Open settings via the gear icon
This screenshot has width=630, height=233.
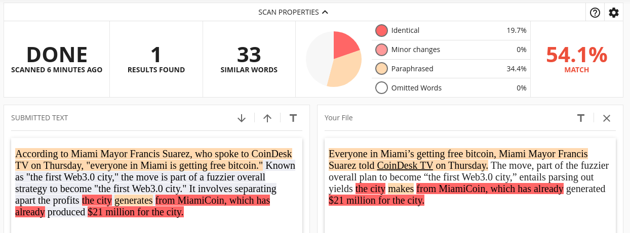pos(614,13)
